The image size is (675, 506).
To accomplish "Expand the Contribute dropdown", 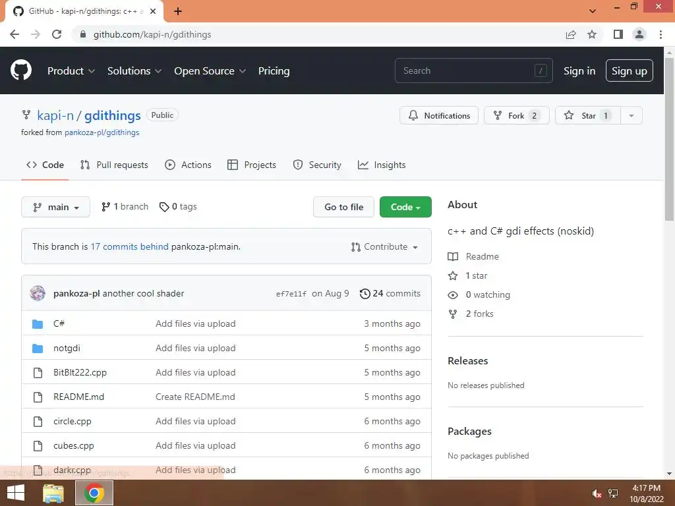I will pyautogui.click(x=384, y=246).
